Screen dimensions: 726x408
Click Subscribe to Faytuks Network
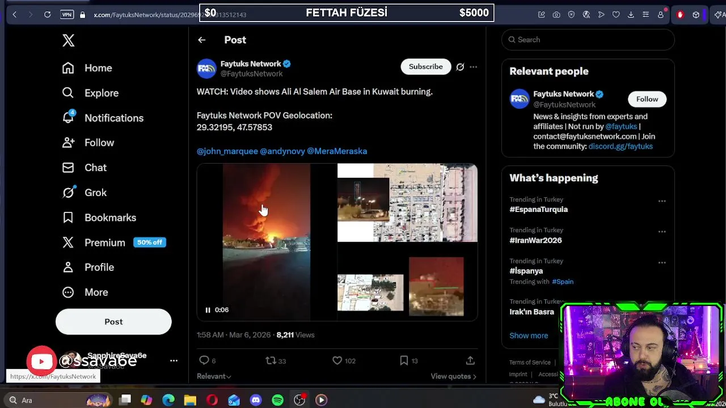pyautogui.click(x=426, y=67)
